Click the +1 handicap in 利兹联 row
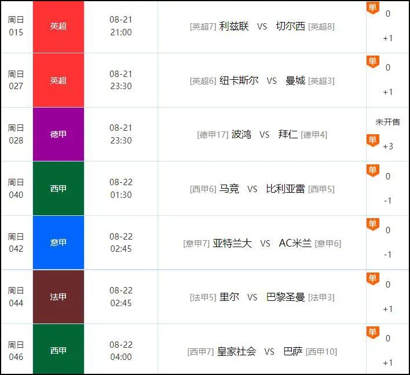This screenshot has width=410, height=375. tap(388, 38)
